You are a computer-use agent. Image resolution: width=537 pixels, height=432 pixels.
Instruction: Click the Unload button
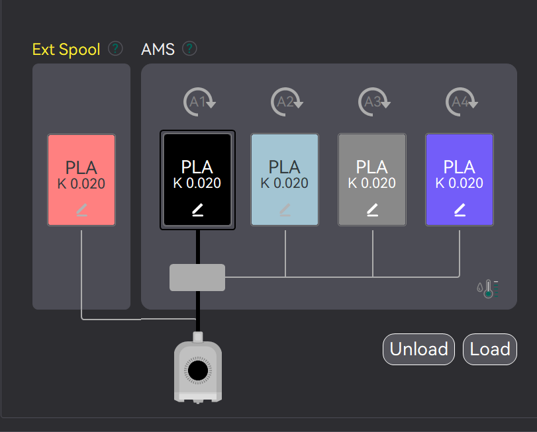point(418,349)
